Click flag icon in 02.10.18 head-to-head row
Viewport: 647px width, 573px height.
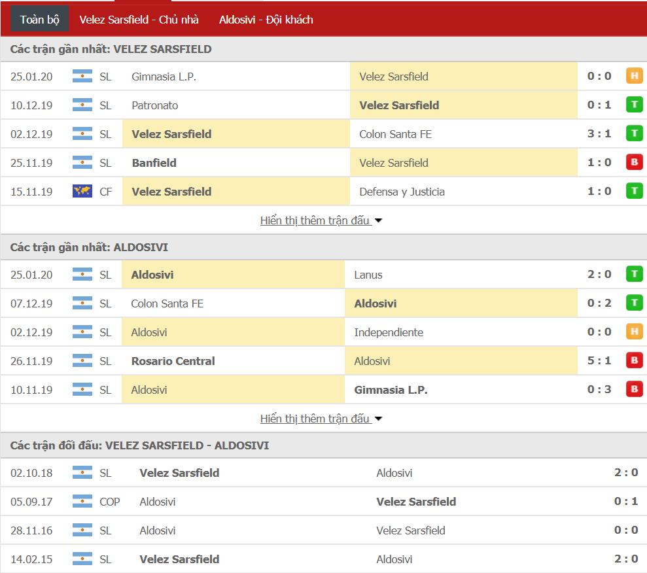tap(82, 473)
